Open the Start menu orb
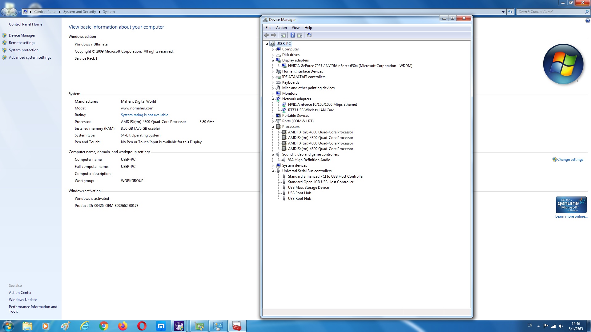This screenshot has height=332, width=591. pos(8,326)
